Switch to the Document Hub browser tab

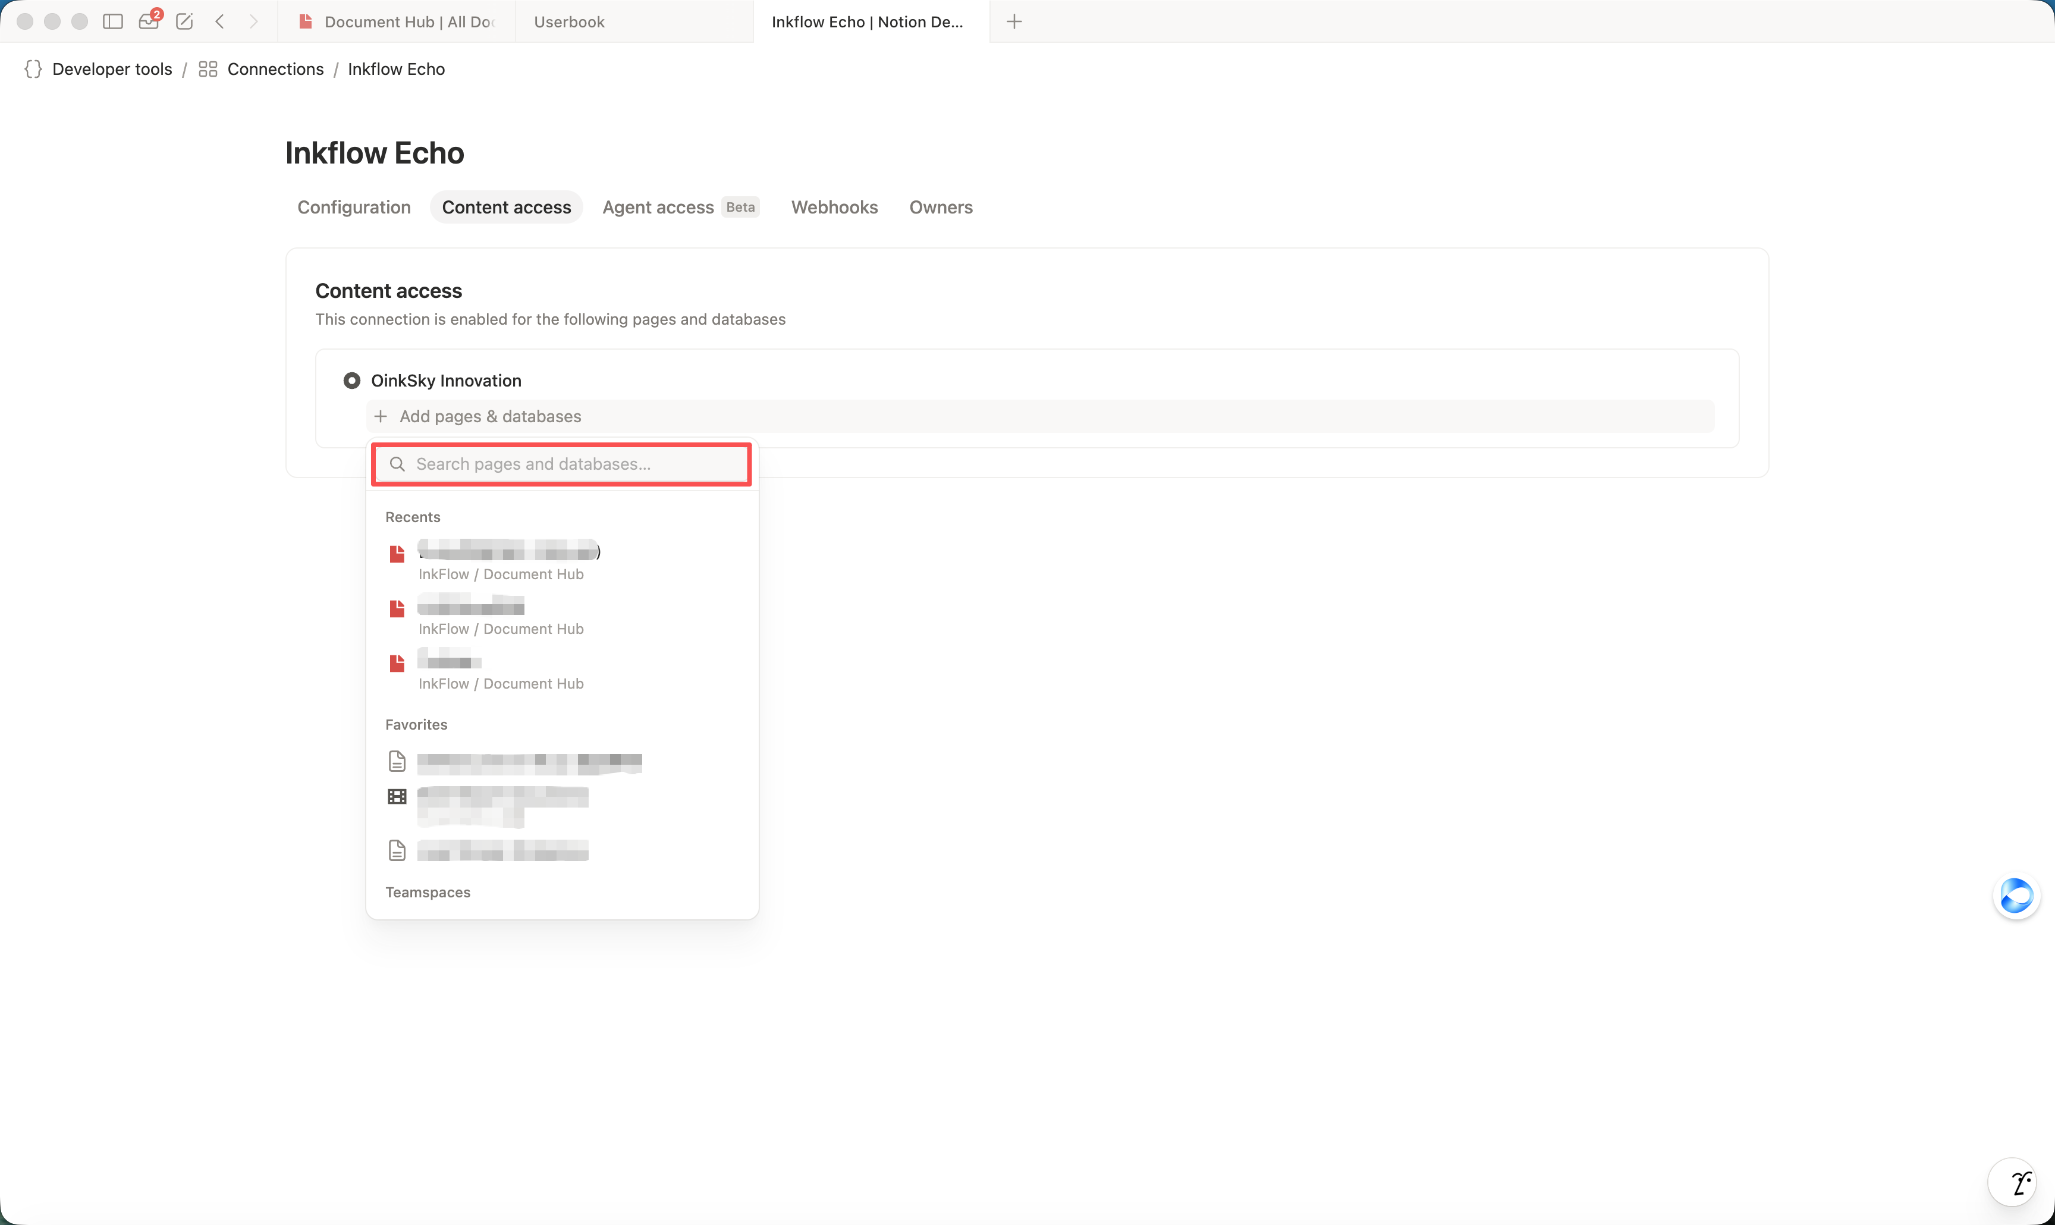[x=397, y=21]
